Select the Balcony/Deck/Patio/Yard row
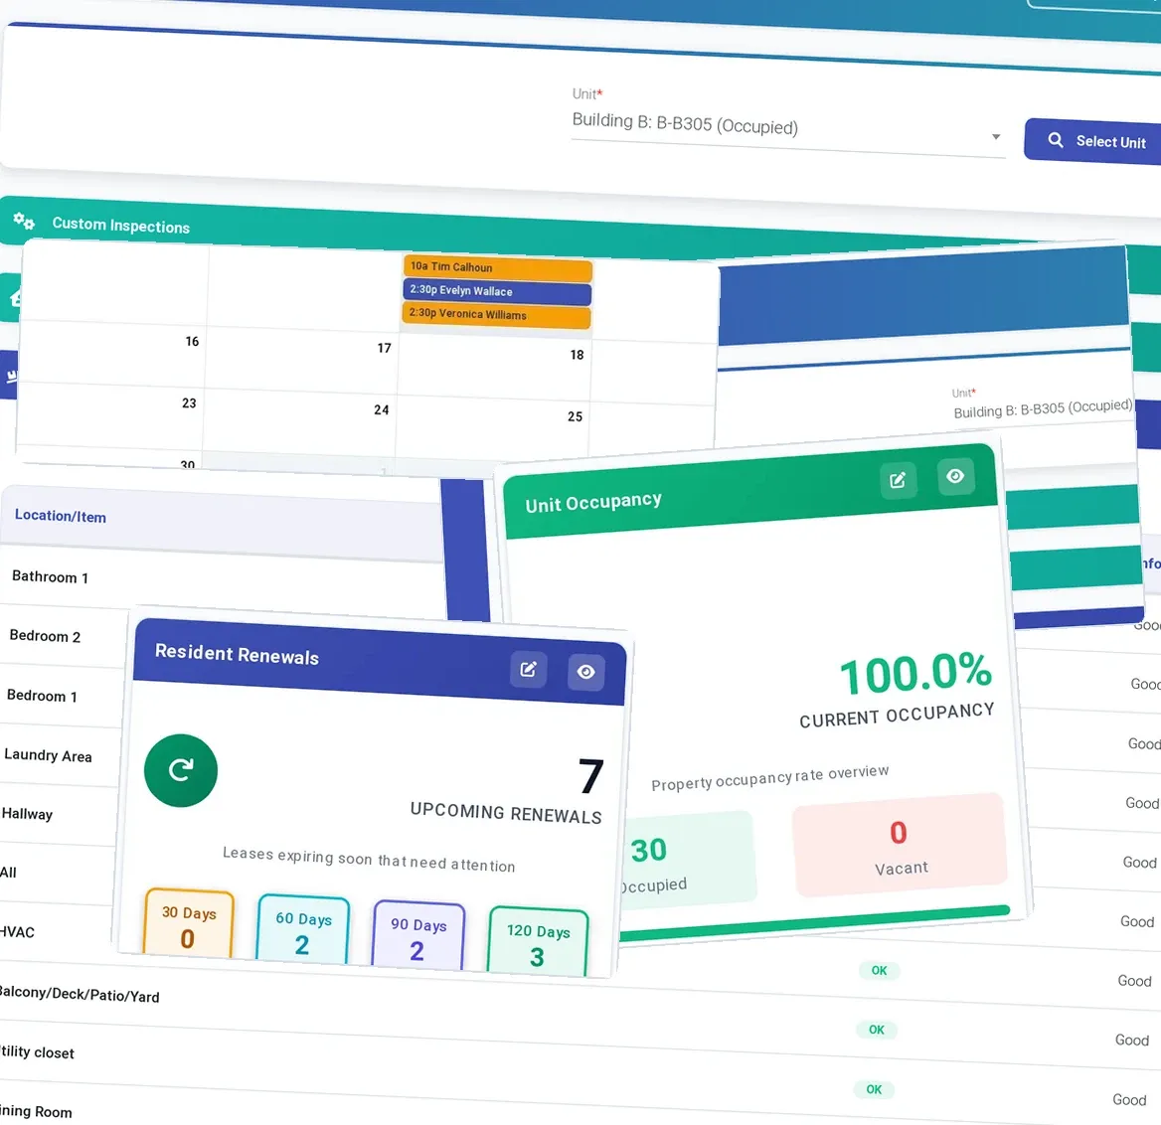The image size is (1161, 1125). tap(80, 995)
